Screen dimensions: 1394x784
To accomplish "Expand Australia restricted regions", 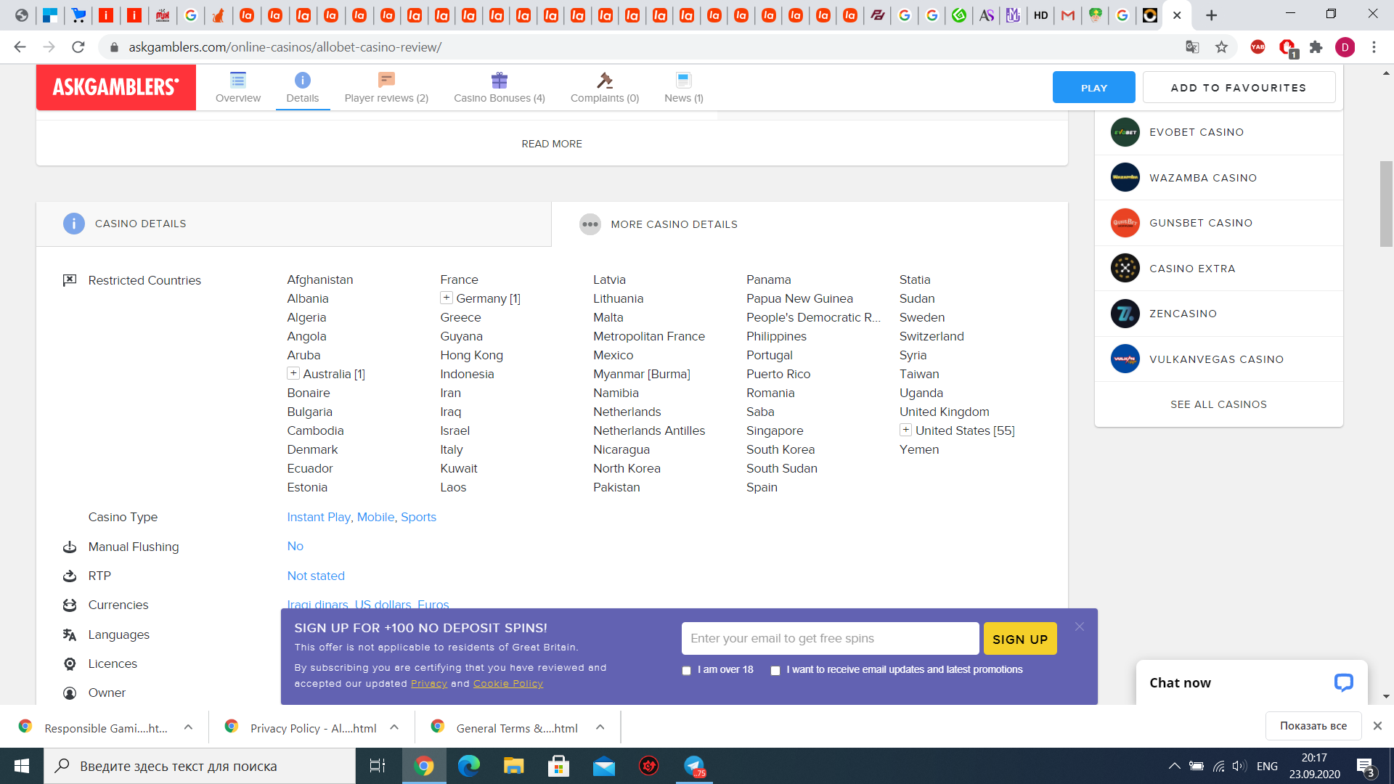I will tap(293, 373).
